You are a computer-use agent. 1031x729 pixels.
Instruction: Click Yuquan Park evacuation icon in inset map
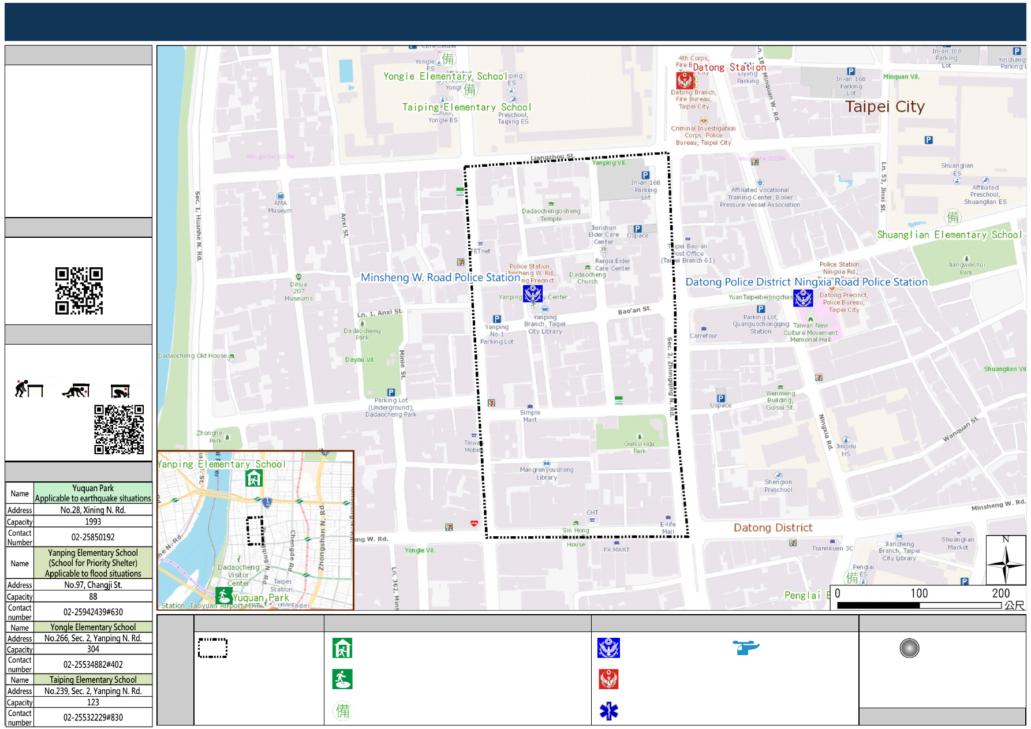[223, 596]
